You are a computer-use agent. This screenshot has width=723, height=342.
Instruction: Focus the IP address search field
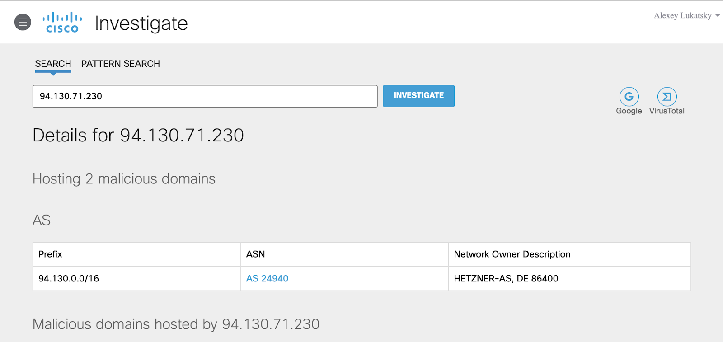click(205, 96)
